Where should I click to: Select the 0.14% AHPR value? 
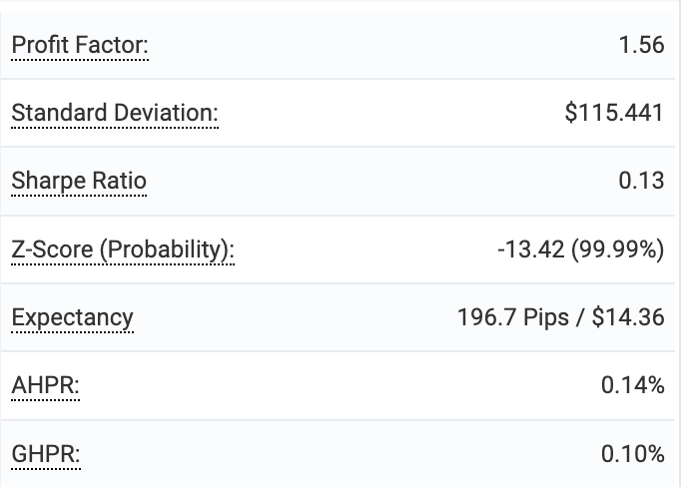[633, 385]
